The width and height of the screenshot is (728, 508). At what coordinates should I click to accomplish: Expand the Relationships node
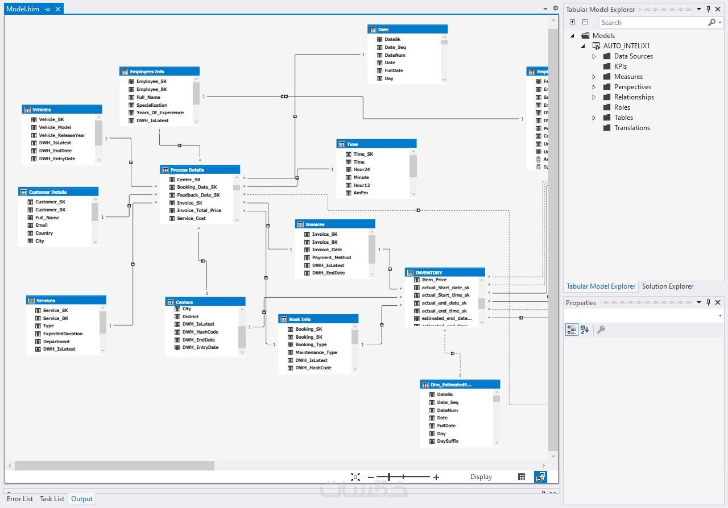[594, 97]
